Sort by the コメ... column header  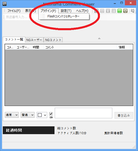(x=10, y=47)
